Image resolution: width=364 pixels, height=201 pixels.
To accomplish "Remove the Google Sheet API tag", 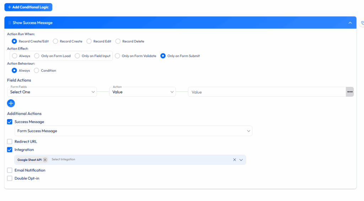I will [x=45, y=160].
